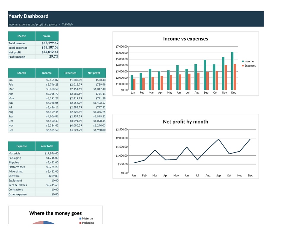Select Software total $239.88
This screenshot has height=235, width=304.
point(47,176)
